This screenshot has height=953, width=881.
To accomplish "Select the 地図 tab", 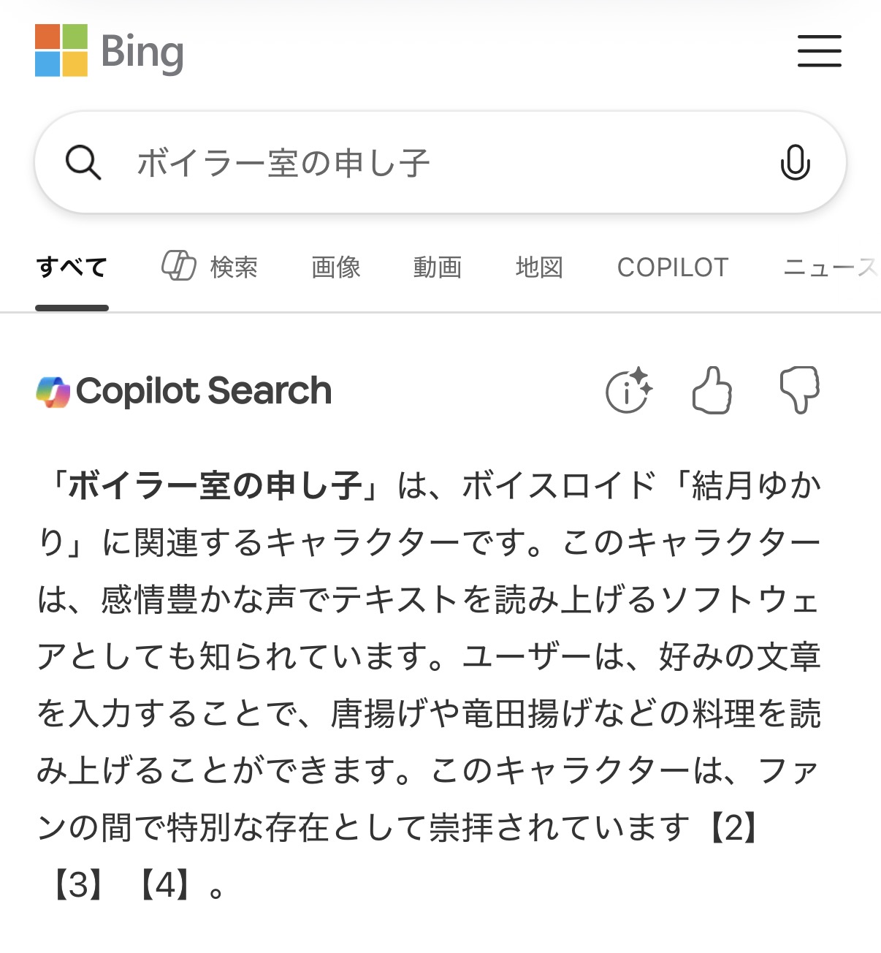I will 539,267.
